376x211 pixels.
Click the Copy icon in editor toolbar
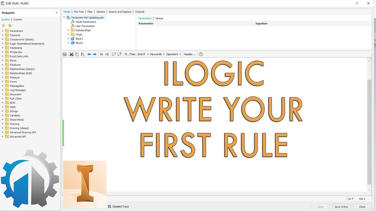pyautogui.click(x=77, y=54)
